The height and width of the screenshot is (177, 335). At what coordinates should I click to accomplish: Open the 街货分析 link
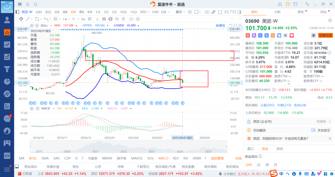coord(300,105)
